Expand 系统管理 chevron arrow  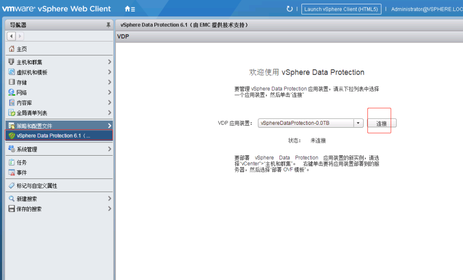coord(109,149)
